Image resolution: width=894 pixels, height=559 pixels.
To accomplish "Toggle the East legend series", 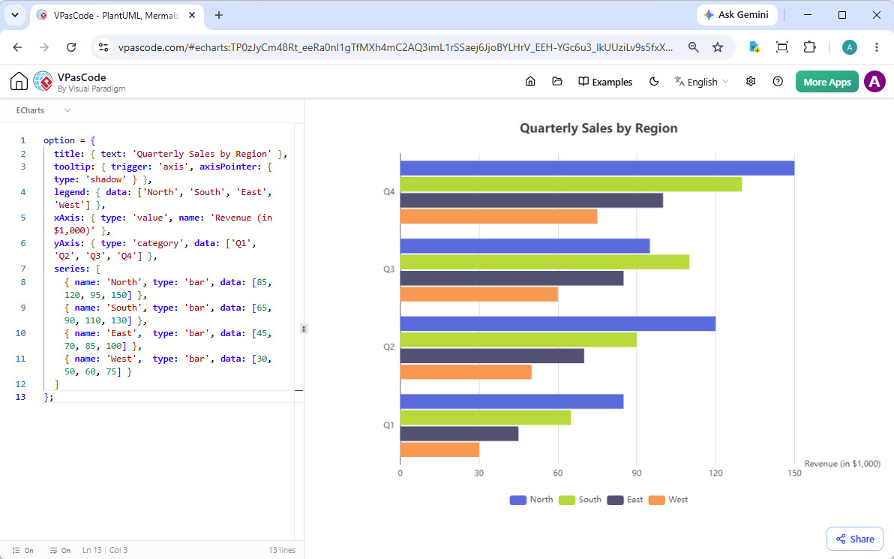I will coord(624,500).
